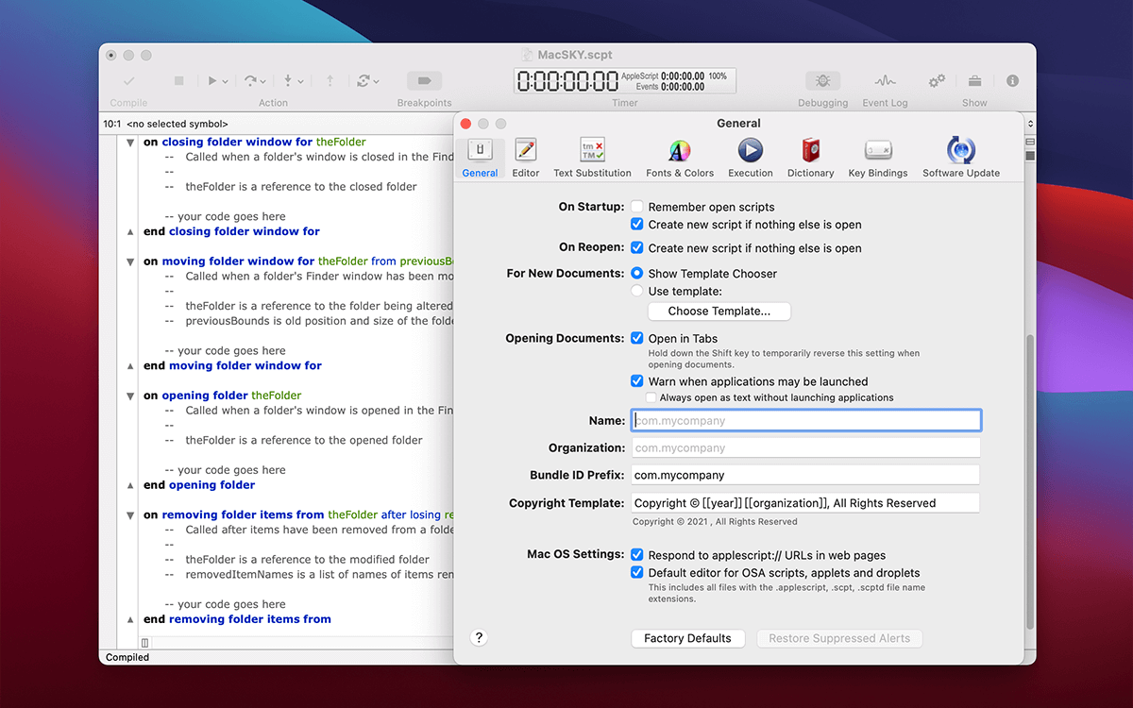
Task: Collapse the 'on closing folder window for' handler
Action: [x=130, y=143]
